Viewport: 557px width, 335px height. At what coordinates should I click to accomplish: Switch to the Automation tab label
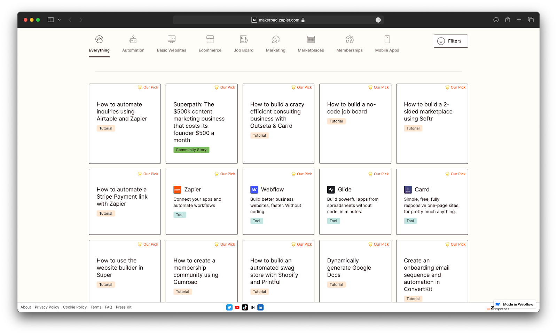pyautogui.click(x=133, y=50)
